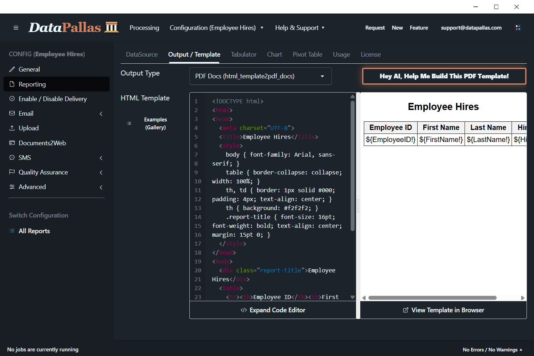Image resolution: width=534 pixels, height=356 pixels.
Task: Click the support@datapallas.com email link
Action: click(x=471, y=28)
